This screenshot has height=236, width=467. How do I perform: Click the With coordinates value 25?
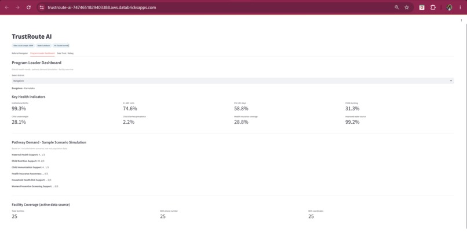point(311,216)
